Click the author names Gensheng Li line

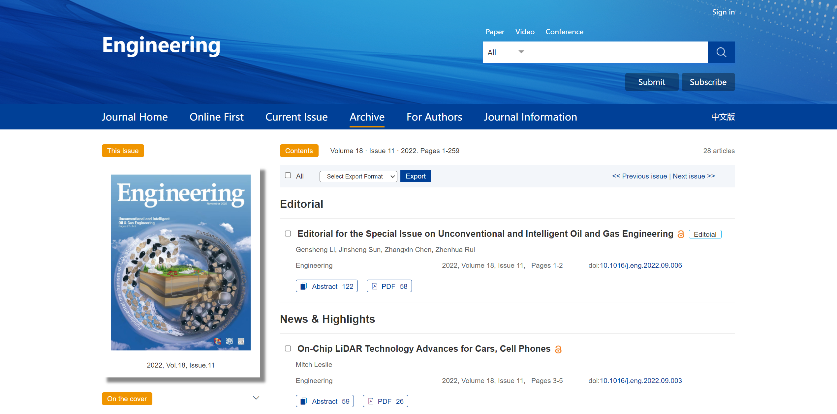pyautogui.click(x=385, y=250)
